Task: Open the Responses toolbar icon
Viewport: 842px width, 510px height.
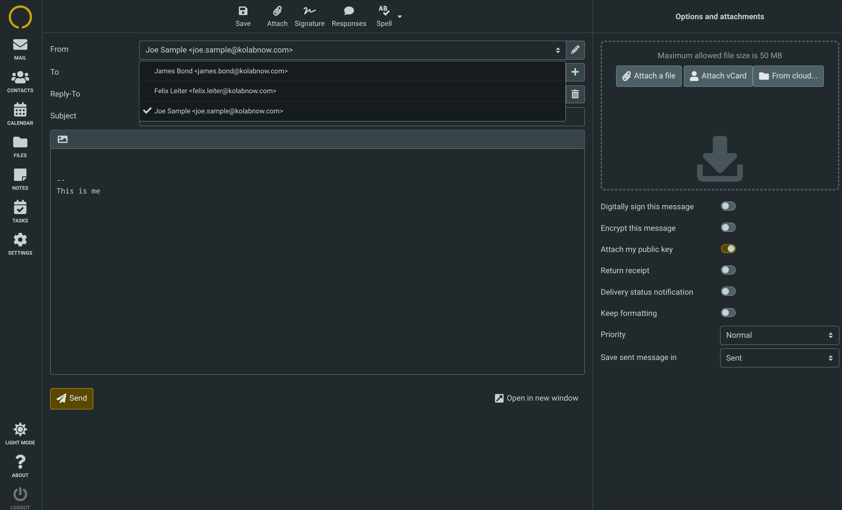Action: (x=348, y=16)
